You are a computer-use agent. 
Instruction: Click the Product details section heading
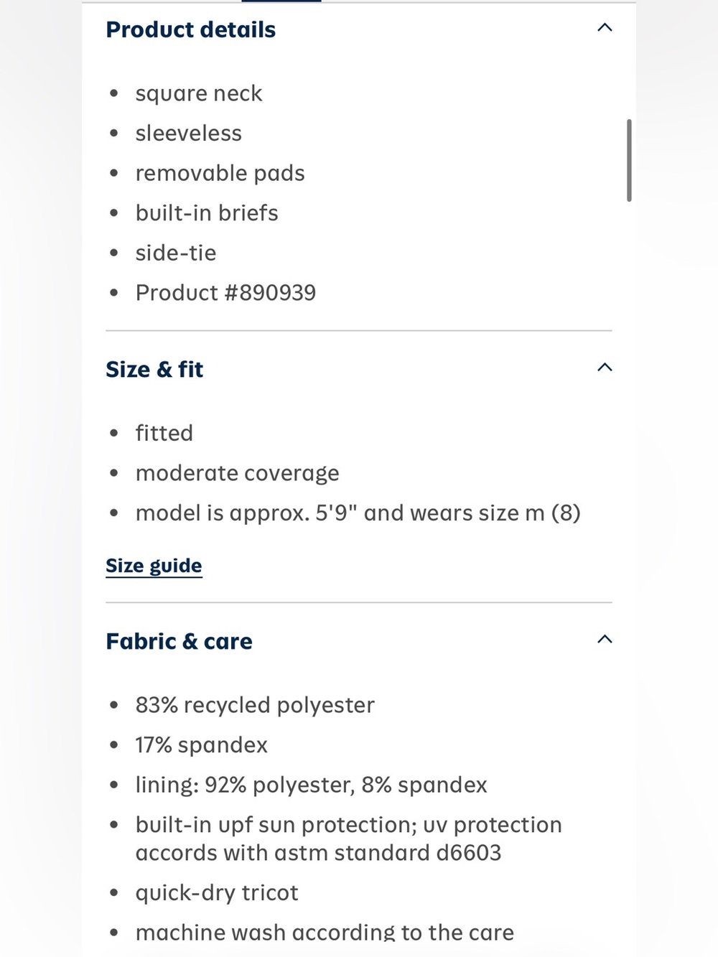coord(190,29)
